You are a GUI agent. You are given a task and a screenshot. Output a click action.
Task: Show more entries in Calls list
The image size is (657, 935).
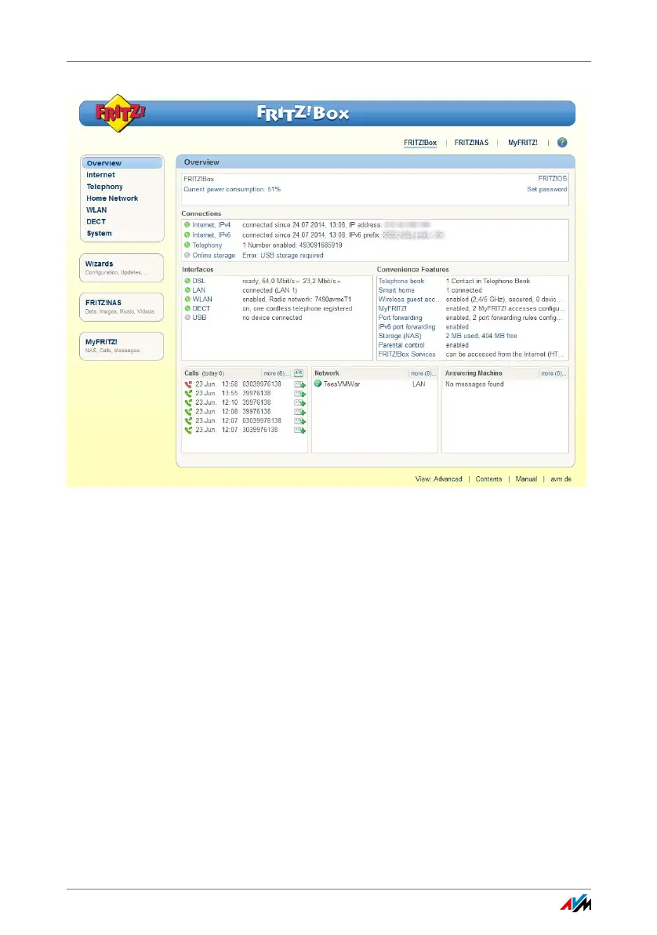click(276, 373)
